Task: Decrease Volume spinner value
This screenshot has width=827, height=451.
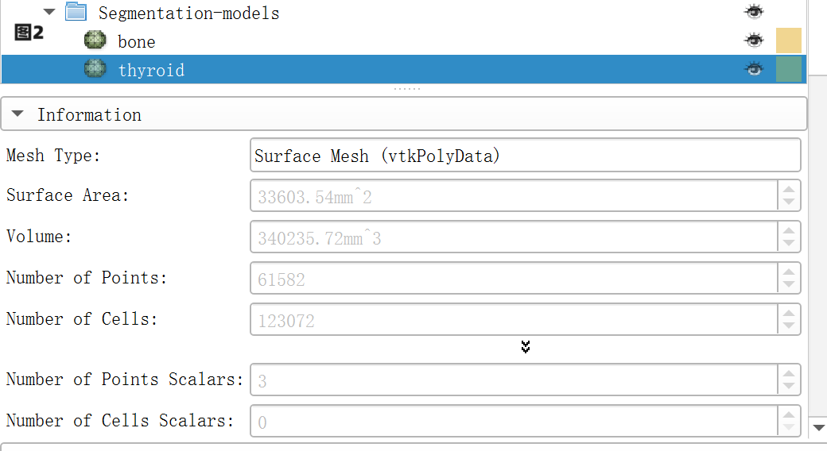Action: coord(788,243)
